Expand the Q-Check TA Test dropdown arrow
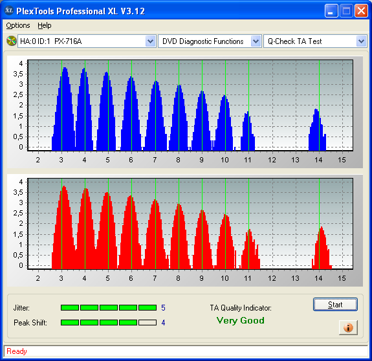Image resolution: width=372 pixels, height=361 pixels. pyautogui.click(x=361, y=41)
